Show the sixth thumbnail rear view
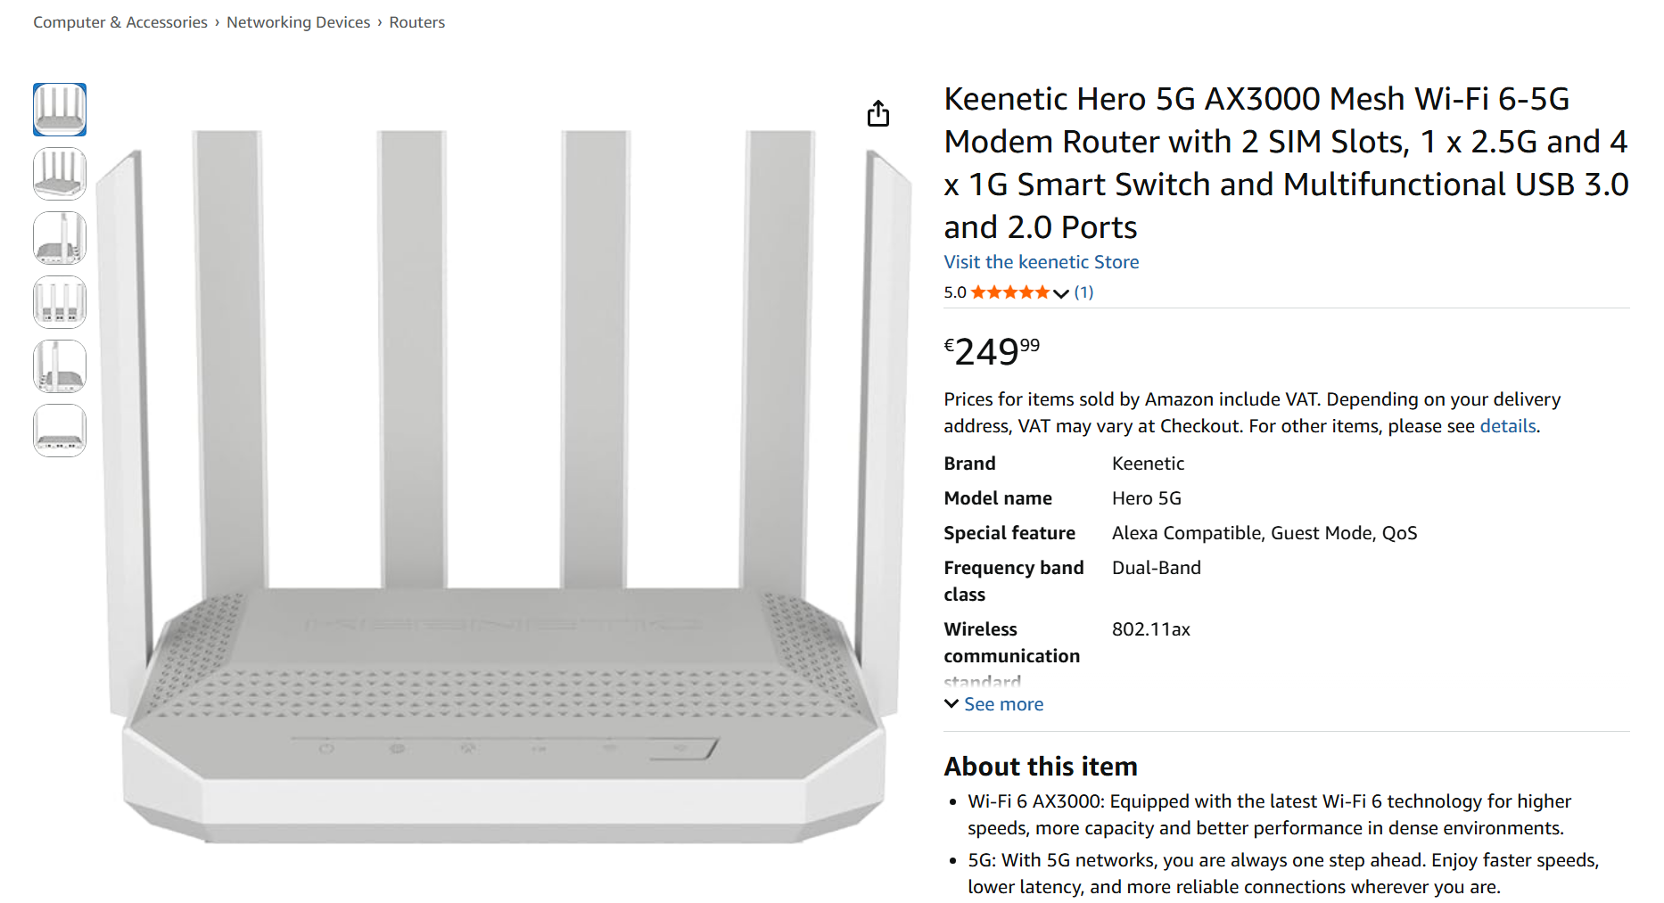This screenshot has width=1664, height=903. point(60,431)
